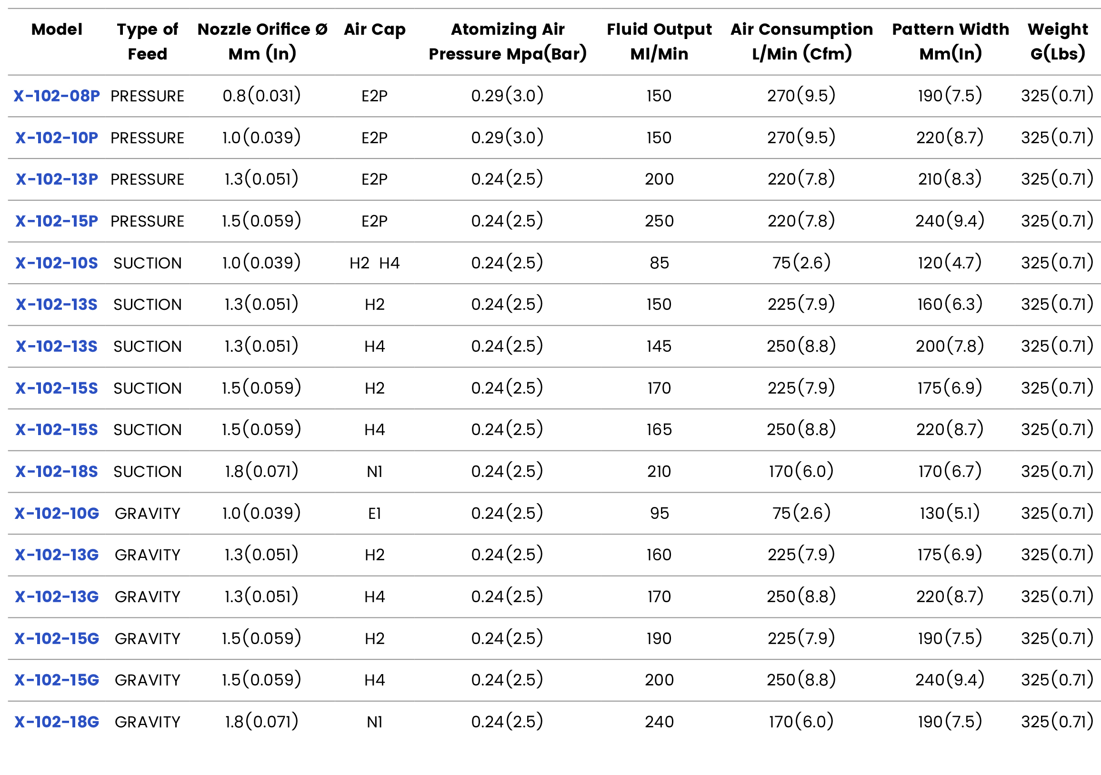Click X-102-13G link with H4 air cap
Screen dimensions: 1101x775
pos(57,596)
